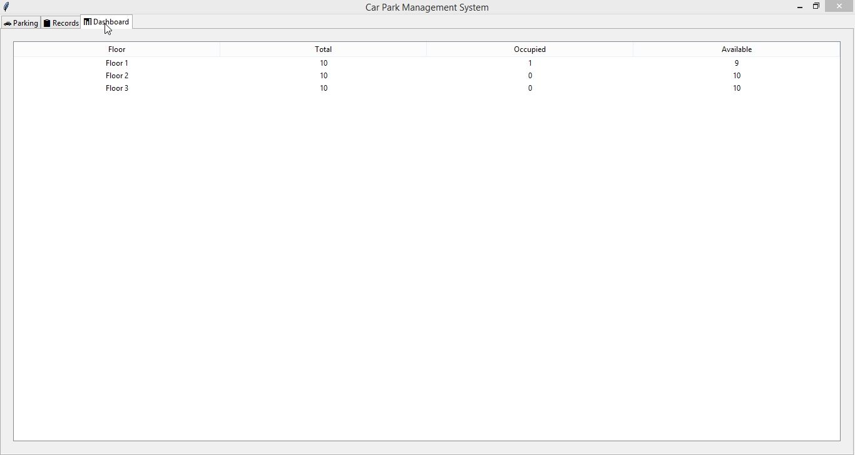Close the Car Park Management System window
This screenshot has width=855, height=455.
click(x=839, y=6)
